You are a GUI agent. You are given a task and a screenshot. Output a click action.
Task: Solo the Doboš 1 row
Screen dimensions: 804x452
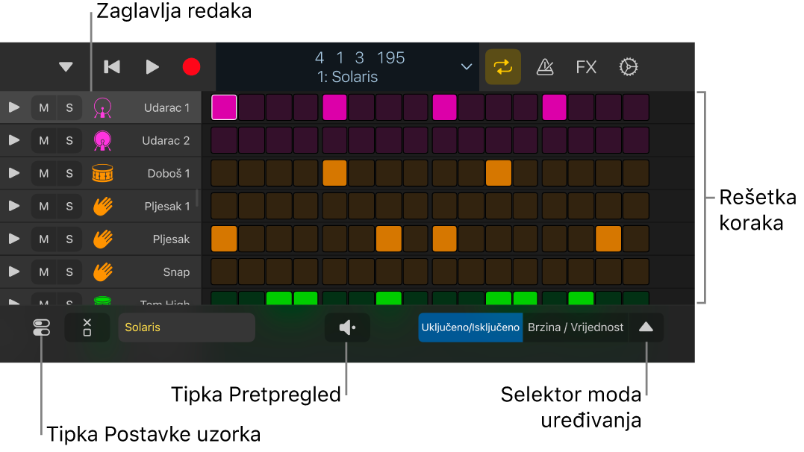pyautogui.click(x=69, y=173)
